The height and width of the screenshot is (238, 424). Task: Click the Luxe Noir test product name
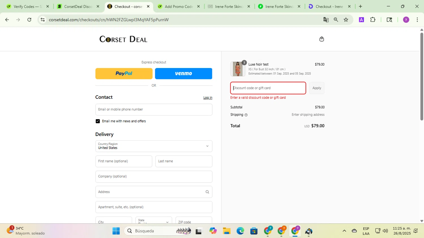[x=258, y=64]
